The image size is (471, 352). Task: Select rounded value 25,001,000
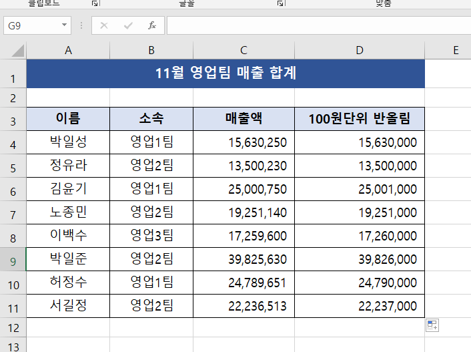pyautogui.click(x=360, y=189)
